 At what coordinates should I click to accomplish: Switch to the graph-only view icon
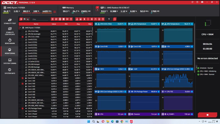point(28,19)
